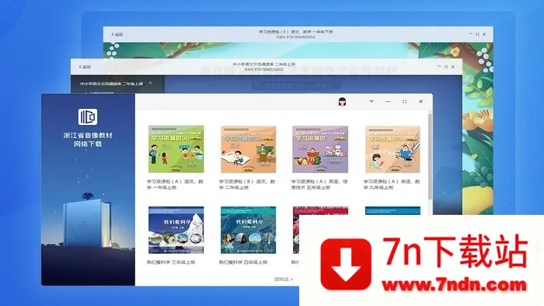The image size is (544, 306).
Task: Click the fullscreen icon in the front window
Action: point(405,101)
